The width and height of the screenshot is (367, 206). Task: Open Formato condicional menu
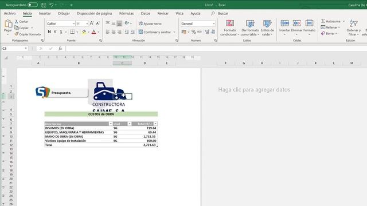click(229, 27)
